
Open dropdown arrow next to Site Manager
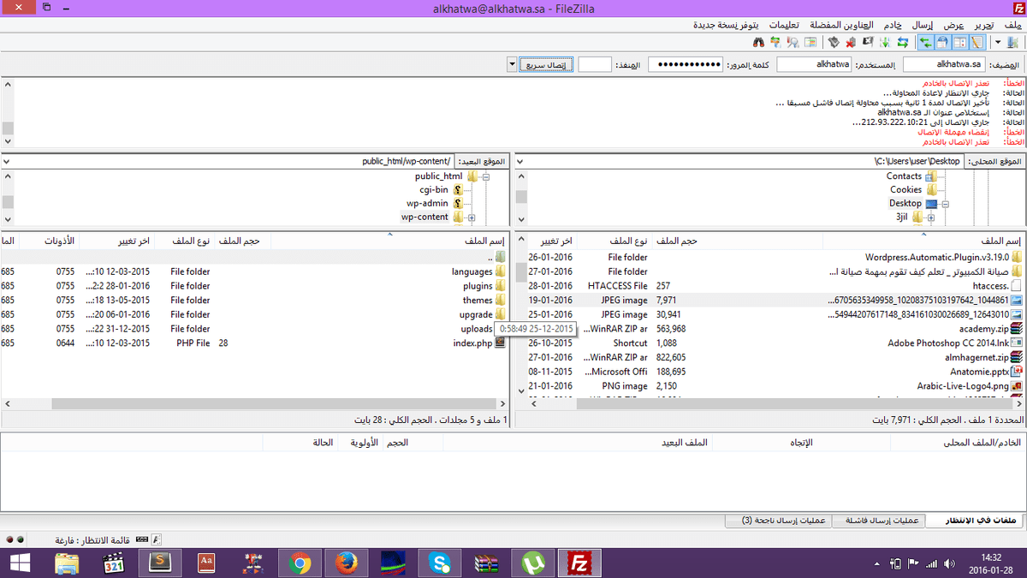[x=998, y=41]
